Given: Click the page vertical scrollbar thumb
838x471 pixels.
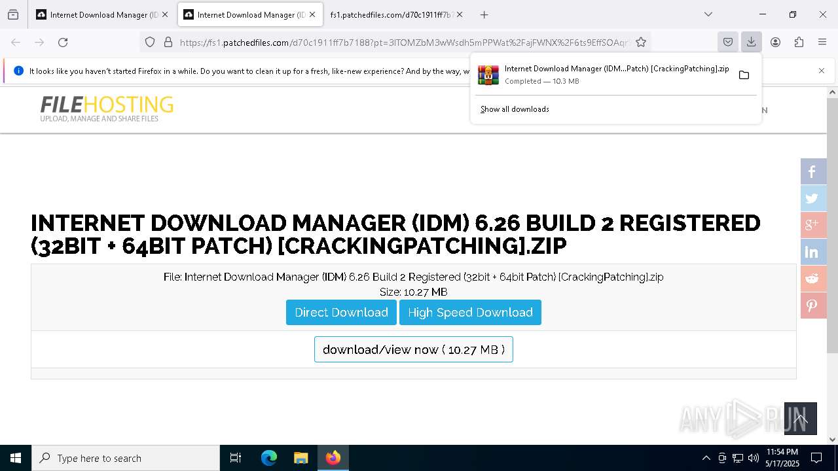Looking at the screenshot, I should (x=832, y=226).
